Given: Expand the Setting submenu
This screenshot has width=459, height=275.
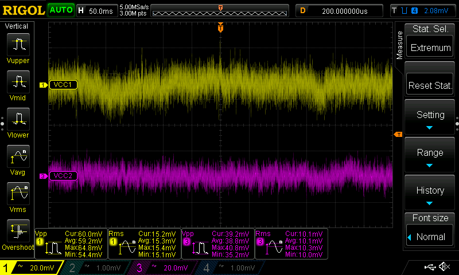Looking at the screenshot, I should pos(430,117).
